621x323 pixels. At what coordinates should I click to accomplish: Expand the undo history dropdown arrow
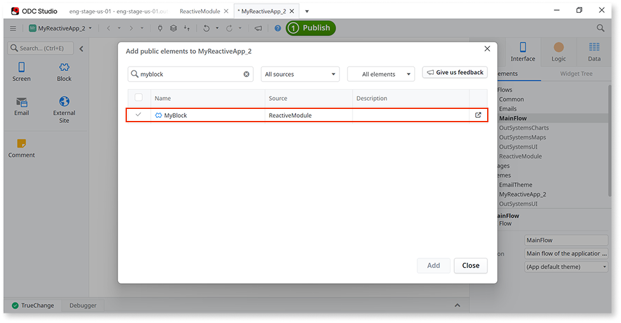tap(217, 28)
